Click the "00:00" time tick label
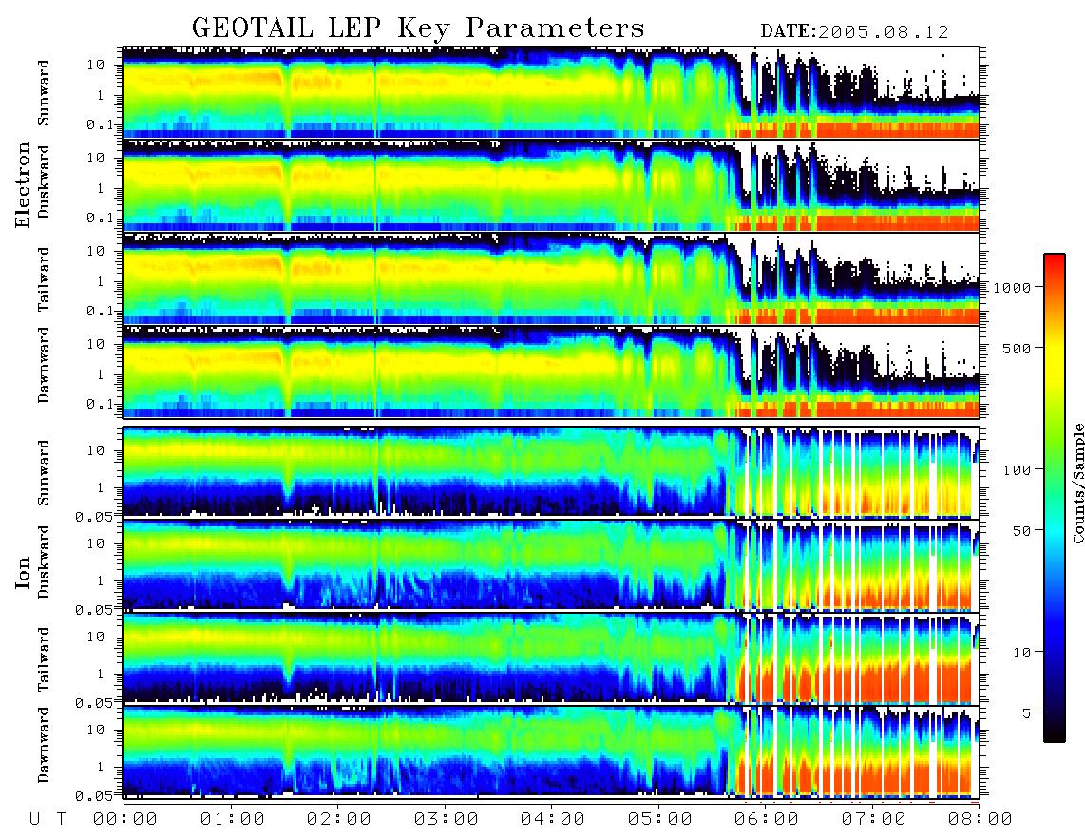Screen dimensions: 1085x836 (125, 819)
